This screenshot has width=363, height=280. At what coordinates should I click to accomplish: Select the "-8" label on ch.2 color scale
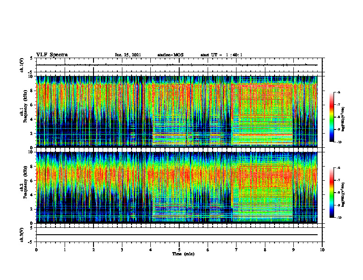coord(338,193)
